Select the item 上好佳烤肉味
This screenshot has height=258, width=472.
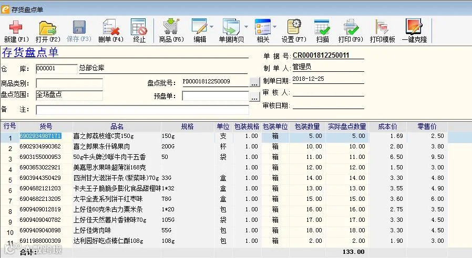(93, 230)
